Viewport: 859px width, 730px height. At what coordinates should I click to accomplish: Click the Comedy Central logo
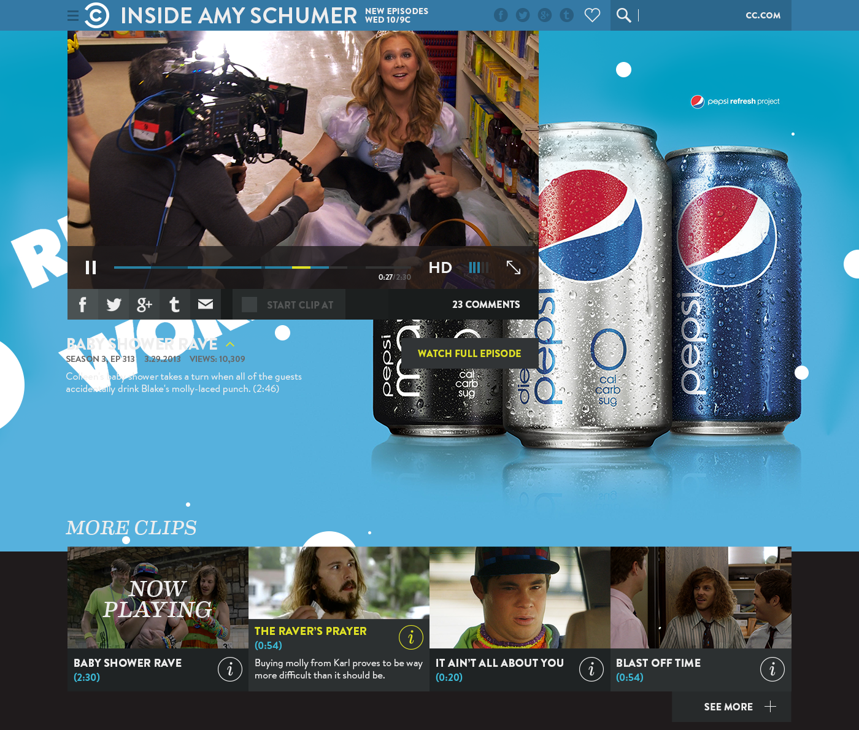[x=97, y=15]
